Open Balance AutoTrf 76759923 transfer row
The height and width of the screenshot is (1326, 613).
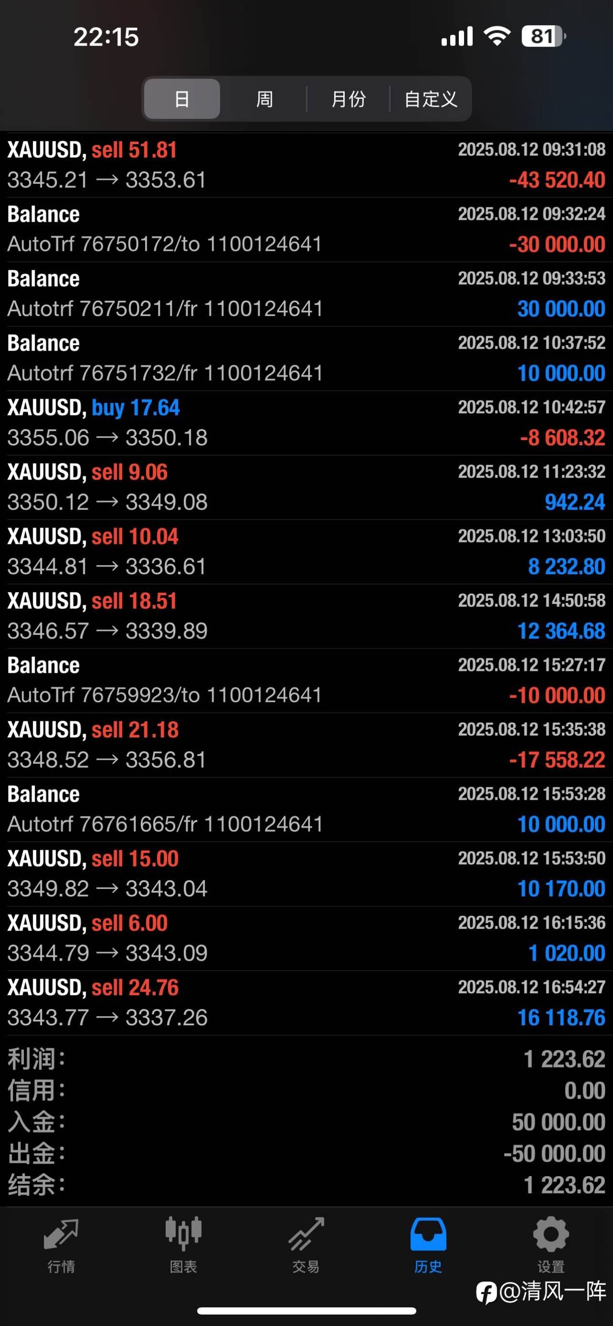pos(306,680)
